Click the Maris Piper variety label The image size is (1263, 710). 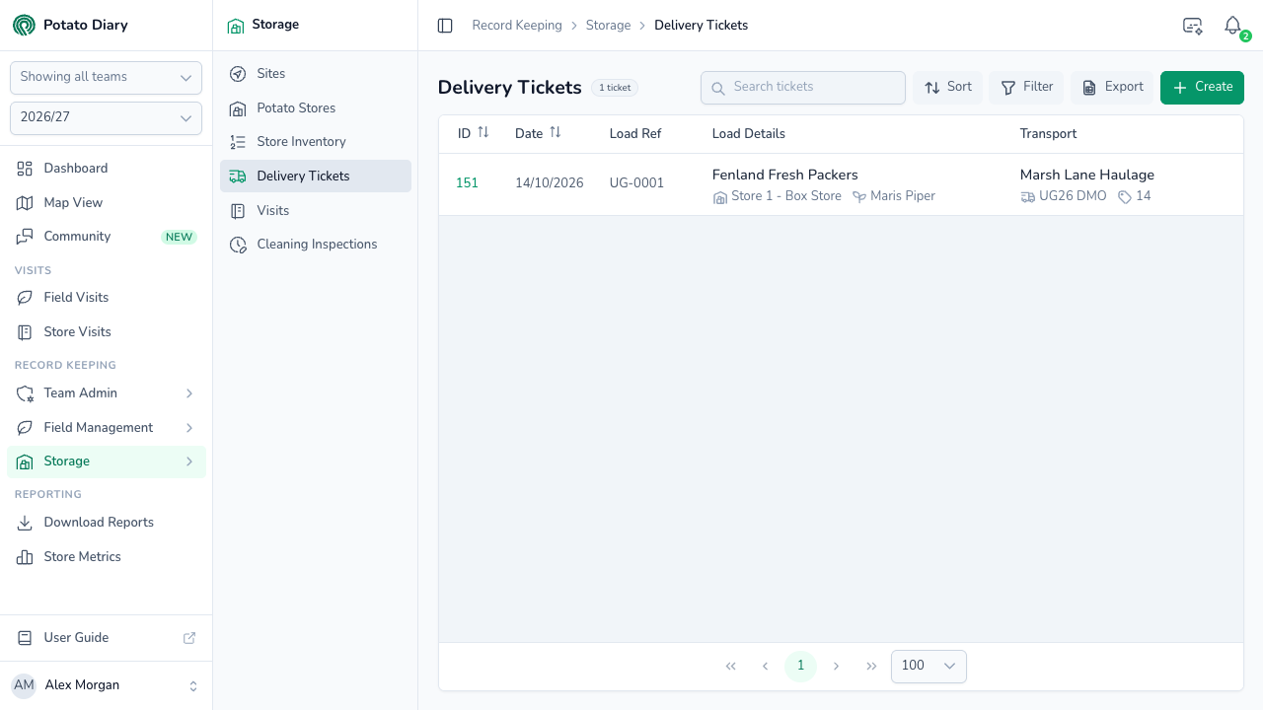click(903, 197)
